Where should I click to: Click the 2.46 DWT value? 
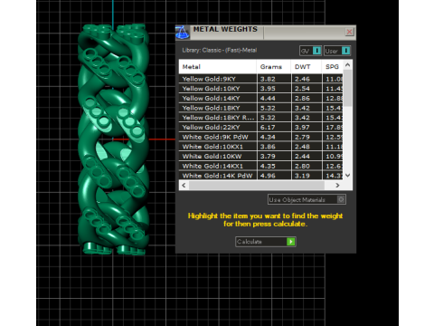302,79
